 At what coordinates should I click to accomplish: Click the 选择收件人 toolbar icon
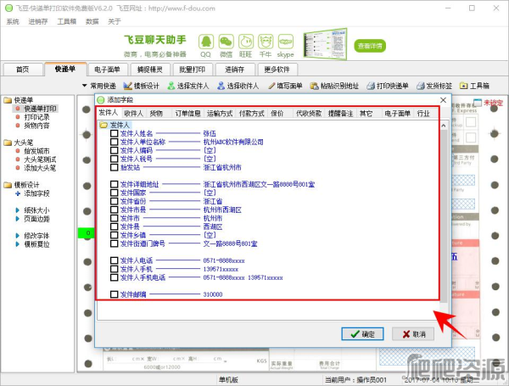(221, 86)
